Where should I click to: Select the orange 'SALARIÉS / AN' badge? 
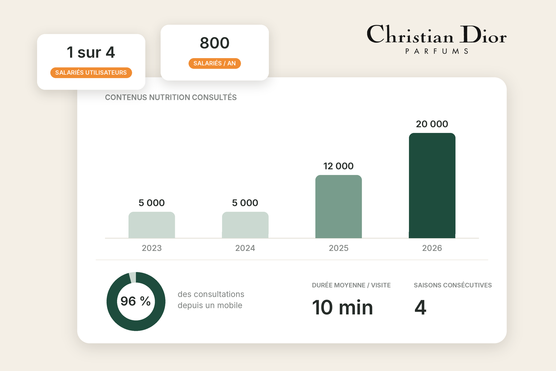click(215, 63)
